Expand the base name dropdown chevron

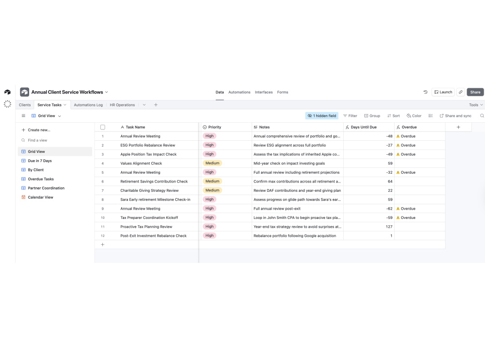(x=106, y=92)
